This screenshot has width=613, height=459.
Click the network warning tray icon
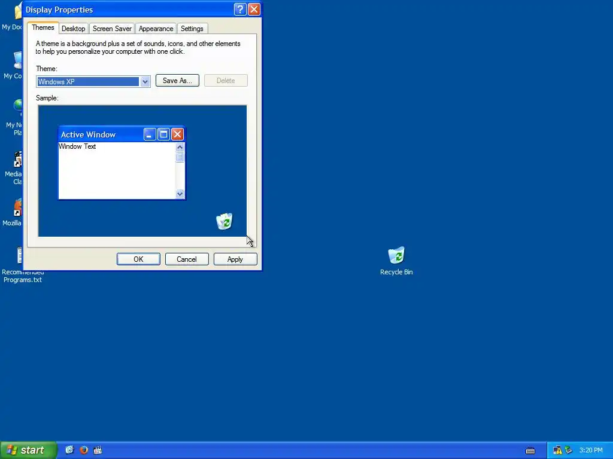(557, 450)
